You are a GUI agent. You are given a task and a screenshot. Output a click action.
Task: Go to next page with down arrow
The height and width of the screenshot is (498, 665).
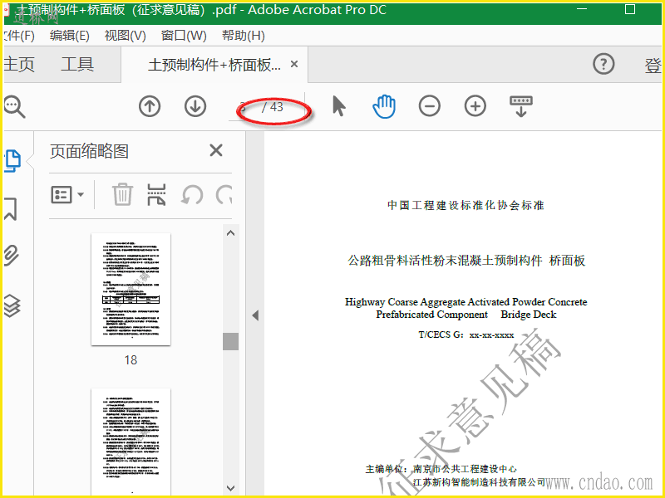point(195,106)
